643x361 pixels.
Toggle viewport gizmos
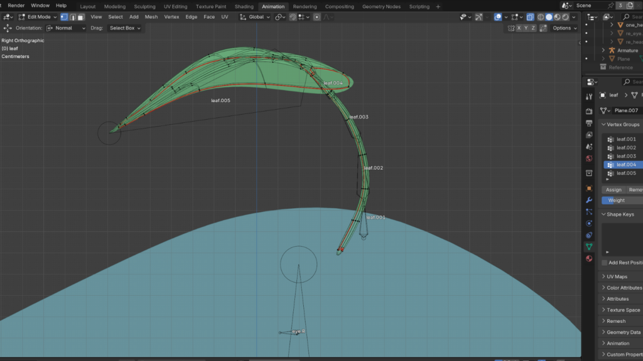478,17
